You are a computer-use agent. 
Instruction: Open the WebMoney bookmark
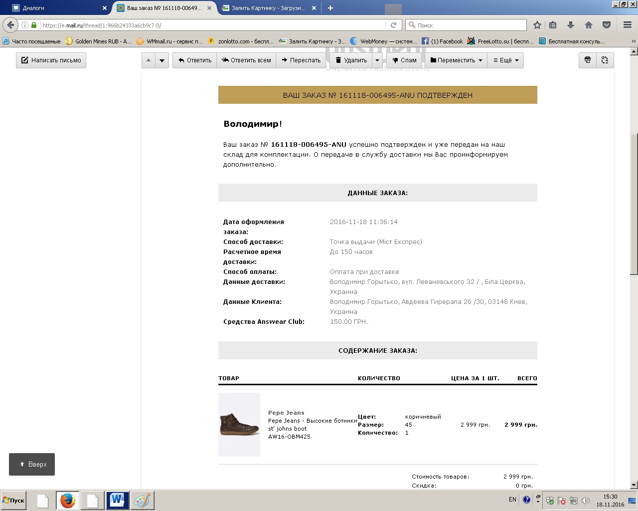pos(384,41)
